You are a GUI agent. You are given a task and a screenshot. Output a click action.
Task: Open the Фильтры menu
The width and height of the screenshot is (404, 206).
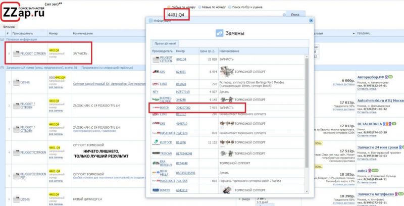tap(9, 26)
